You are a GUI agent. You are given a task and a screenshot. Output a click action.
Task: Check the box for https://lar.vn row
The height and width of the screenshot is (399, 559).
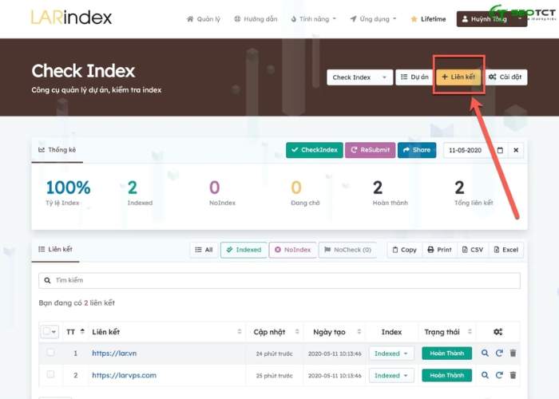click(x=50, y=353)
